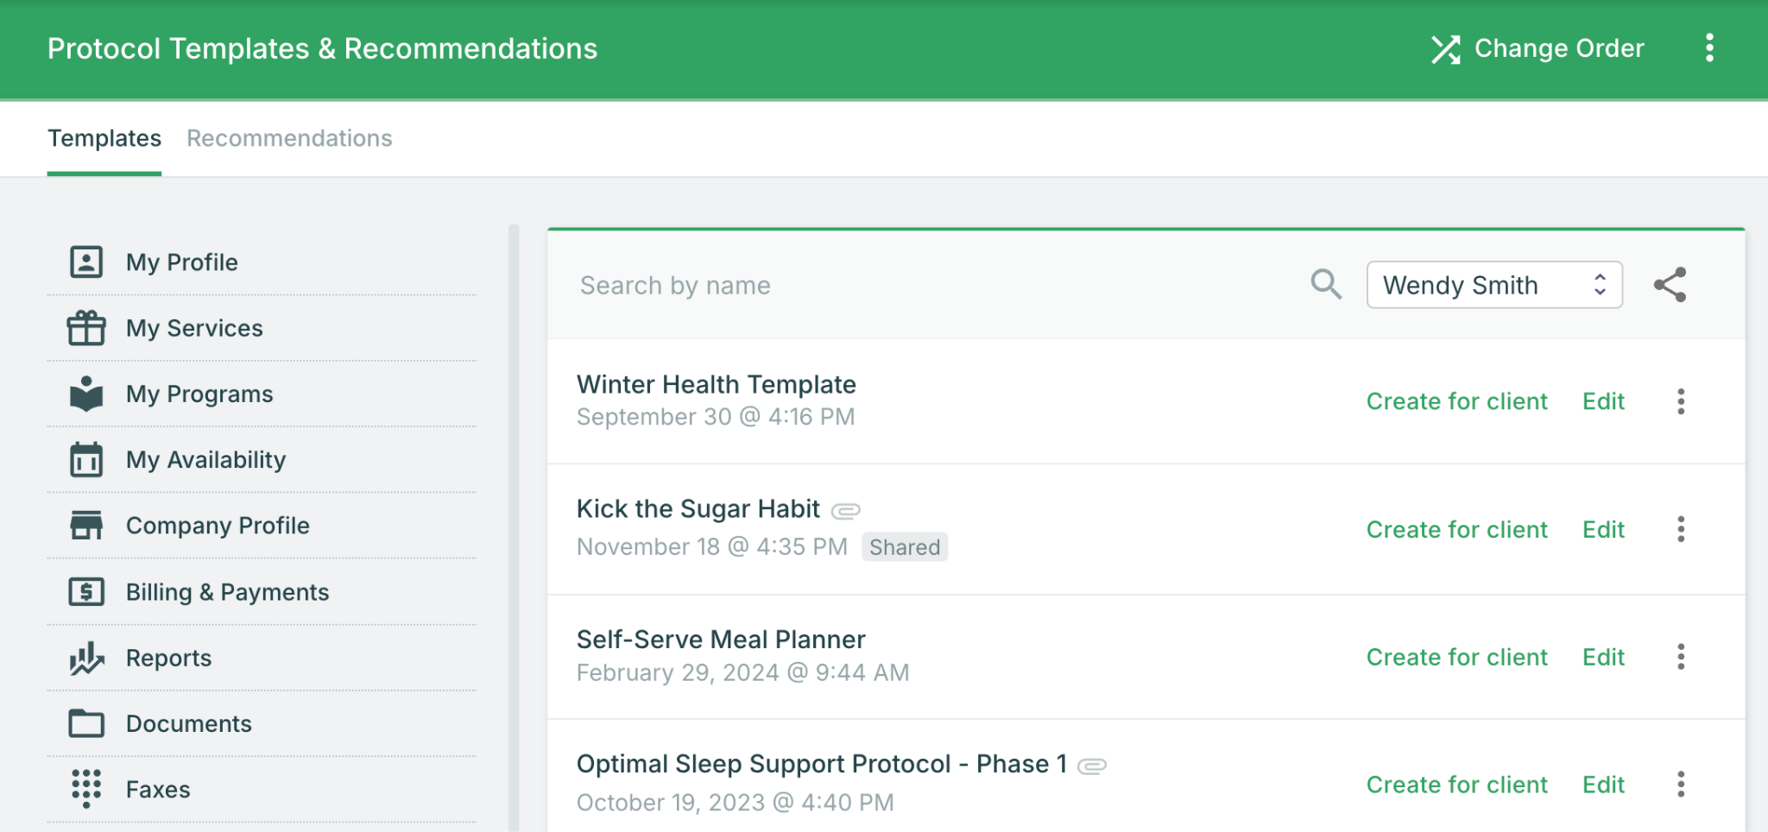This screenshot has width=1768, height=832.
Task: Click the Faxes dialpad icon
Action: click(86, 788)
